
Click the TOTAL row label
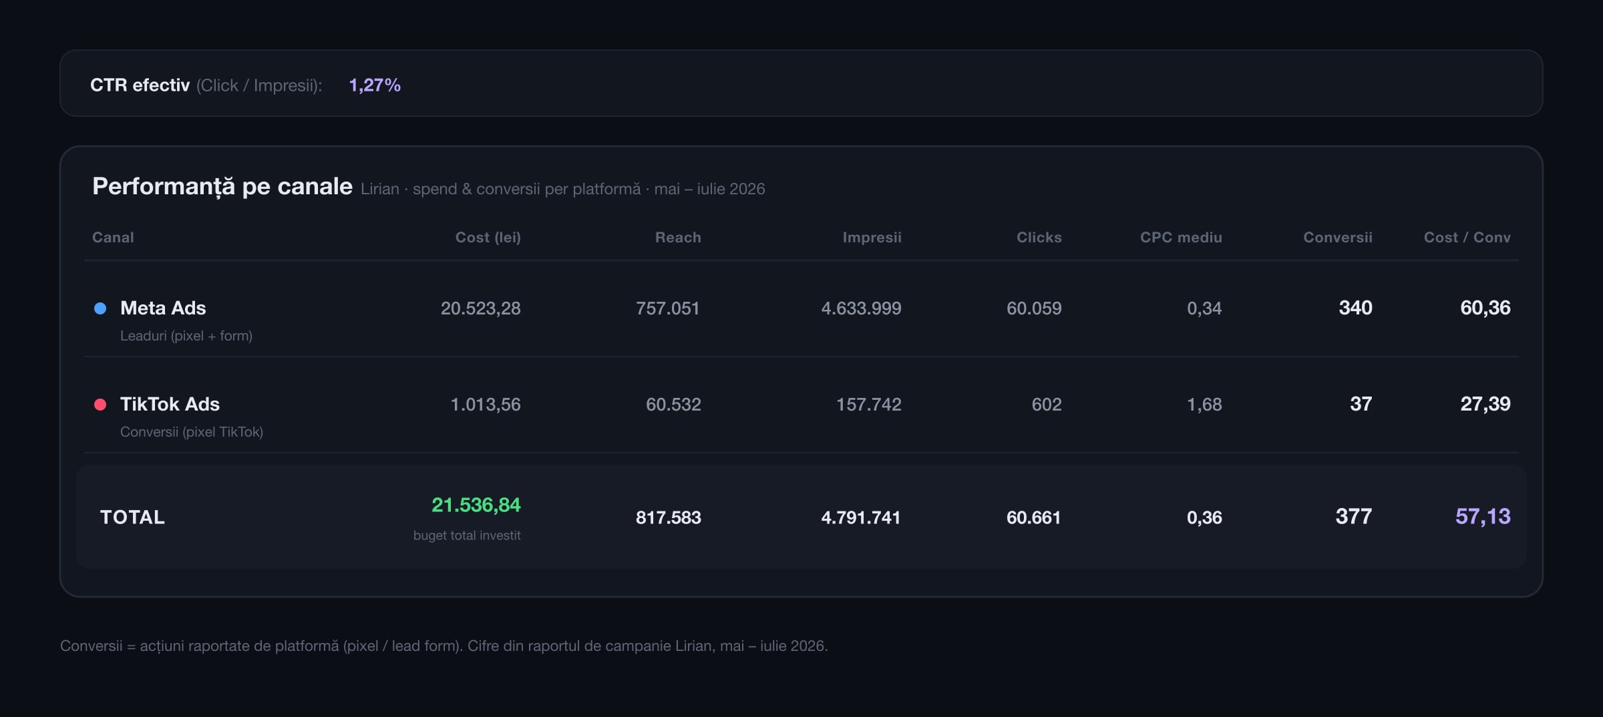(132, 517)
